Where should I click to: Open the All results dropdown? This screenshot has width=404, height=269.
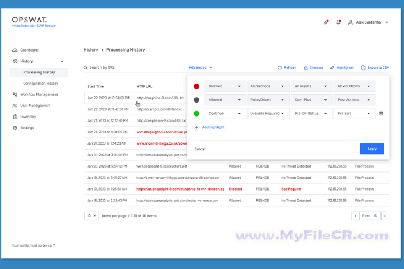point(310,86)
